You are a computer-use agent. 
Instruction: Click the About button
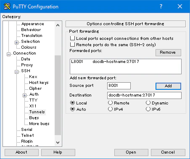21,152
